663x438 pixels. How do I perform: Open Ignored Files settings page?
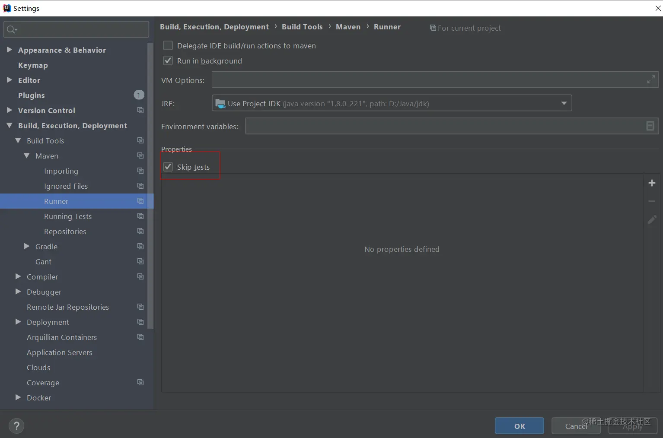(66, 186)
